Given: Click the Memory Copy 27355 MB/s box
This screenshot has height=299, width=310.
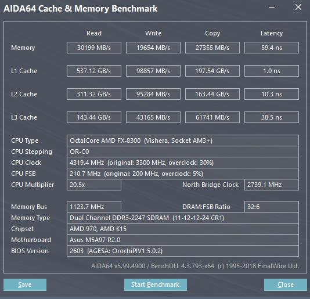Looking at the screenshot, I should (212, 48).
